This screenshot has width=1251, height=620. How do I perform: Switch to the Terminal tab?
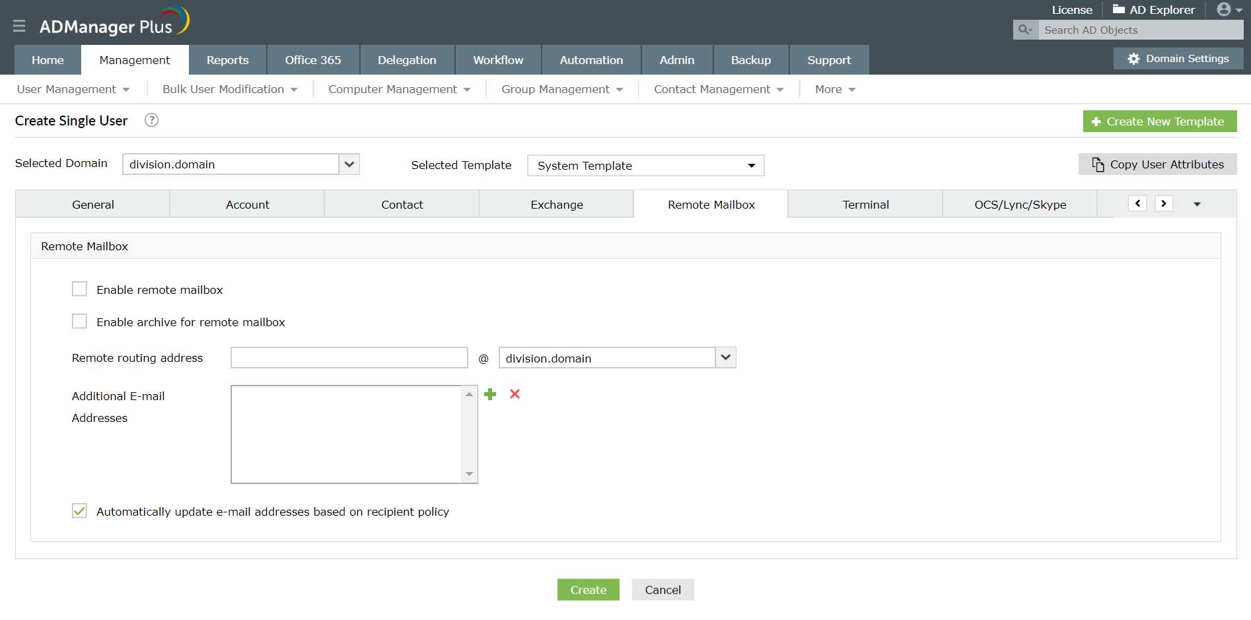(x=866, y=205)
